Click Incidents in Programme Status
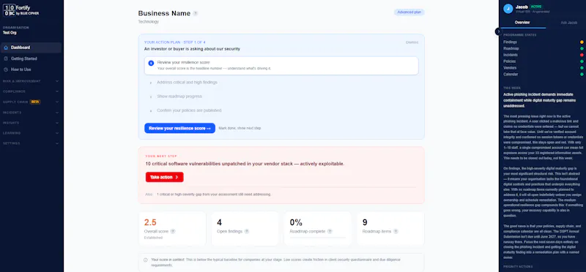Image resolution: width=586 pixels, height=272 pixels. tap(511, 55)
